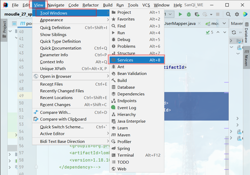The width and height of the screenshot is (250, 175).
Task: Open the VCS menu
Action: point(146,5)
